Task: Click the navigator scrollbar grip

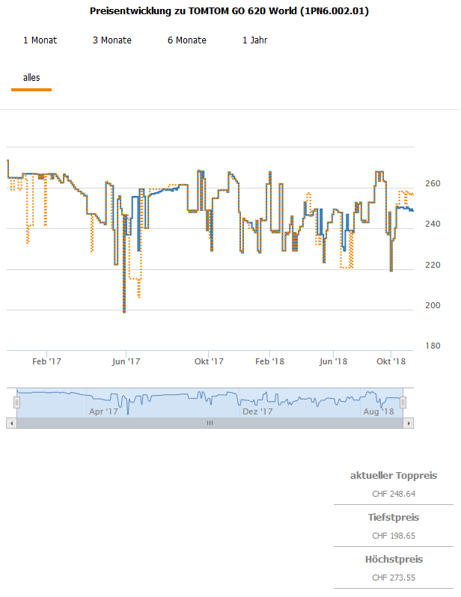Action: (210, 423)
